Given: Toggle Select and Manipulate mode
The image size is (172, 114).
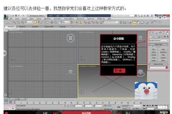Looking at the screenshot, I should point(77,23).
